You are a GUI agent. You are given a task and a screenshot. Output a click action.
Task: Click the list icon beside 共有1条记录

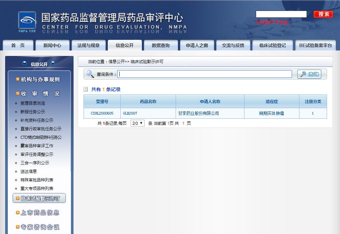click(86, 89)
